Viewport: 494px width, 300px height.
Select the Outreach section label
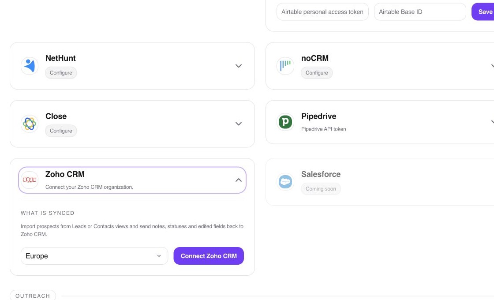(x=33, y=296)
